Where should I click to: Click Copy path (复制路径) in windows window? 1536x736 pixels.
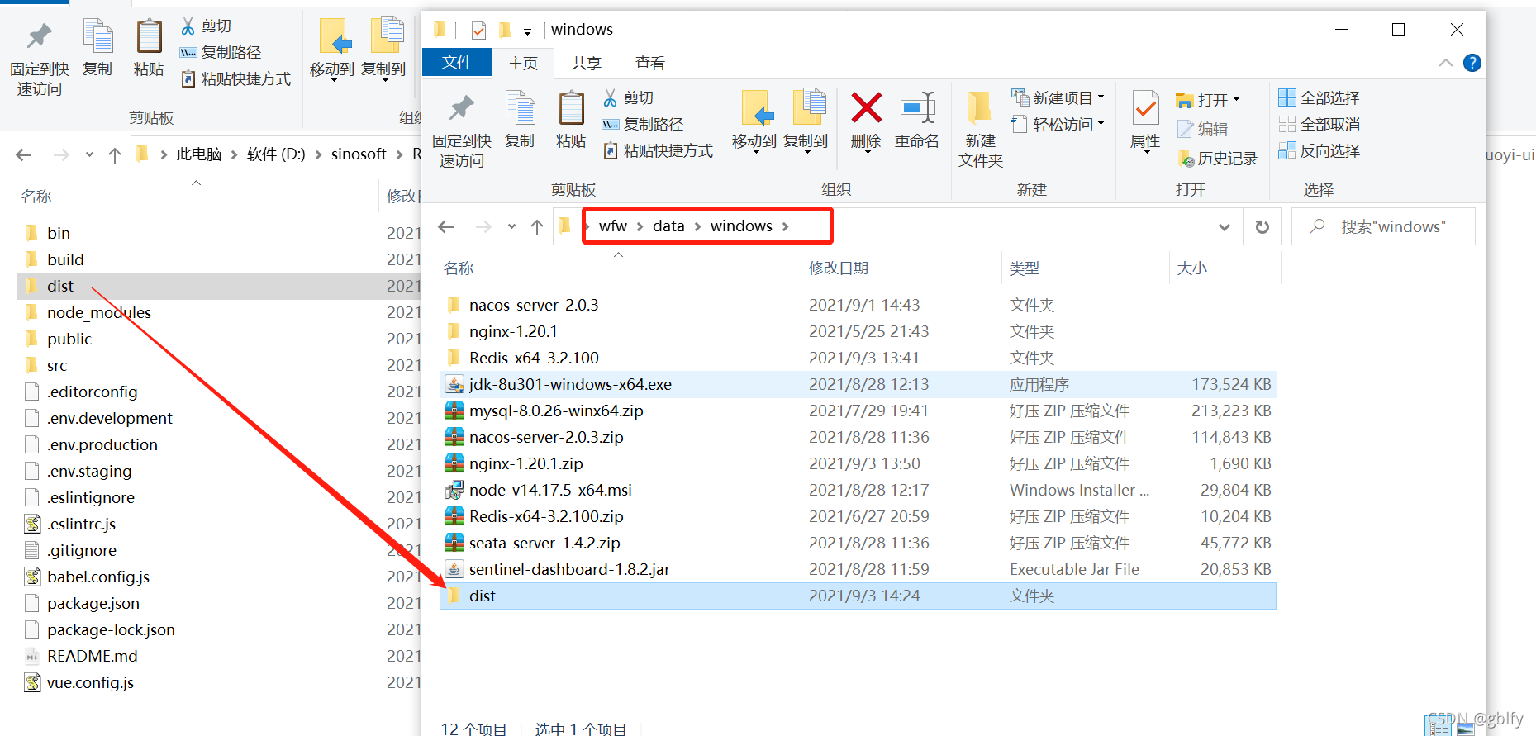click(643, 124)
